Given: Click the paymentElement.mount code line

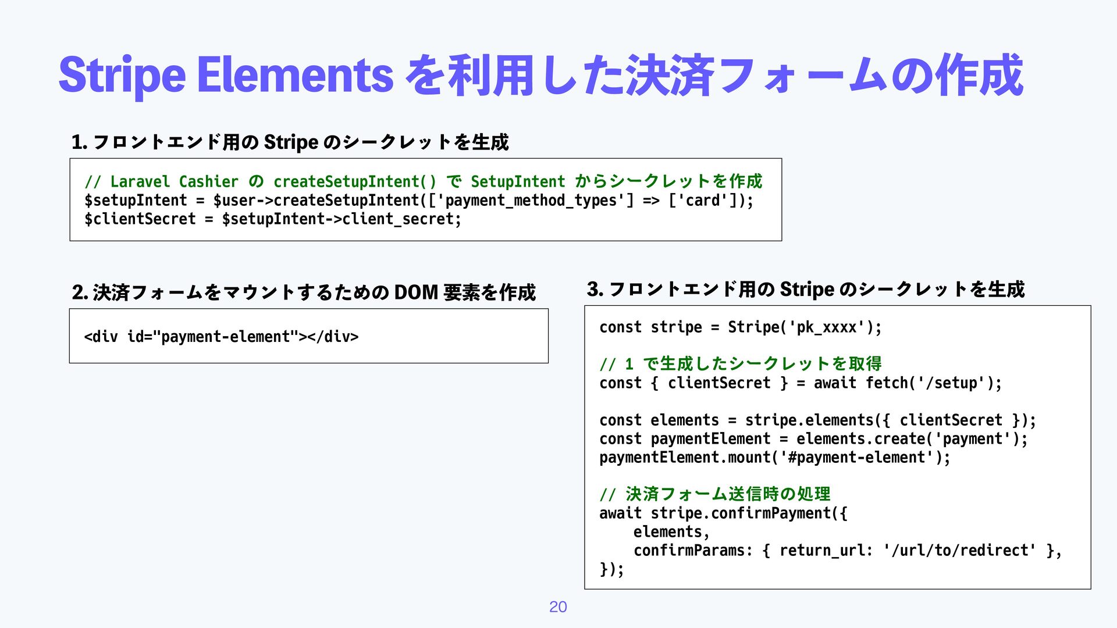Looking at the screenshot, I should point(774,458).
